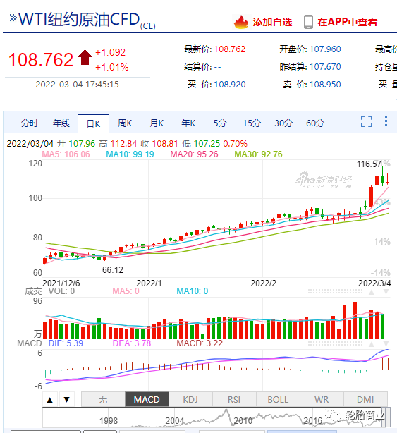Select the MACD indicator button

(147, 399)
